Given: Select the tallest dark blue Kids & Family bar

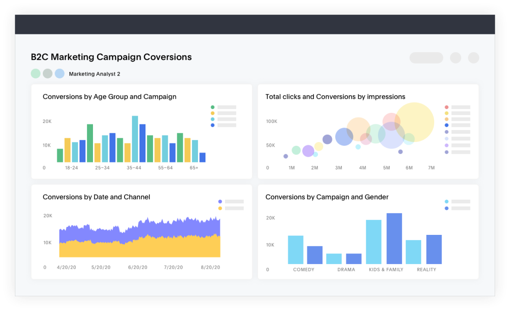Looking at the screenshot, I should [394, 238].
